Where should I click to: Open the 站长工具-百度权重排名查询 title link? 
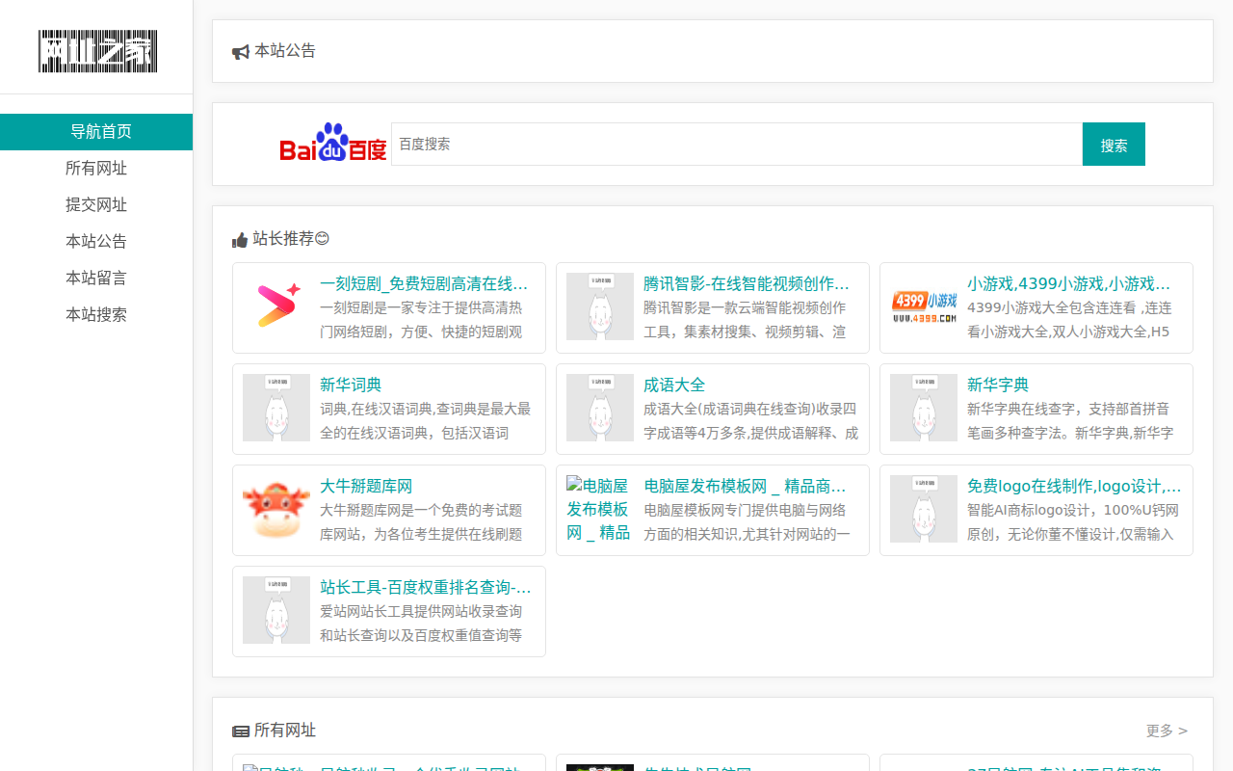(x=426, y=588)
